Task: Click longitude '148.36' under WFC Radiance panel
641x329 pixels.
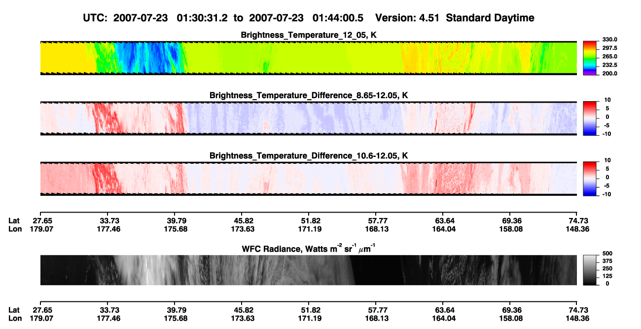Action: (x=579, y=318)
